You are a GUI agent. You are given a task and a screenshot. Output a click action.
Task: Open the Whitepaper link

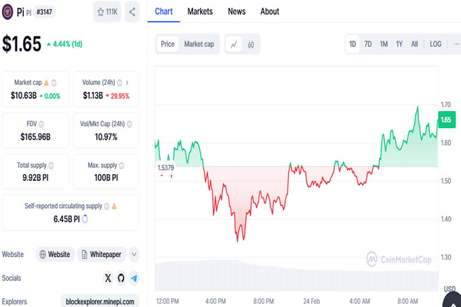tap(102, 255)
